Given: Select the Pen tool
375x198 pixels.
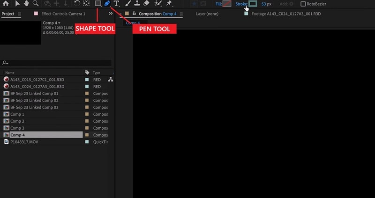Looking at the screenshot, I should coord(107,3).
